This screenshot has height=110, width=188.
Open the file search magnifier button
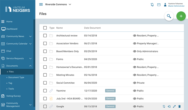click(169, 16)
